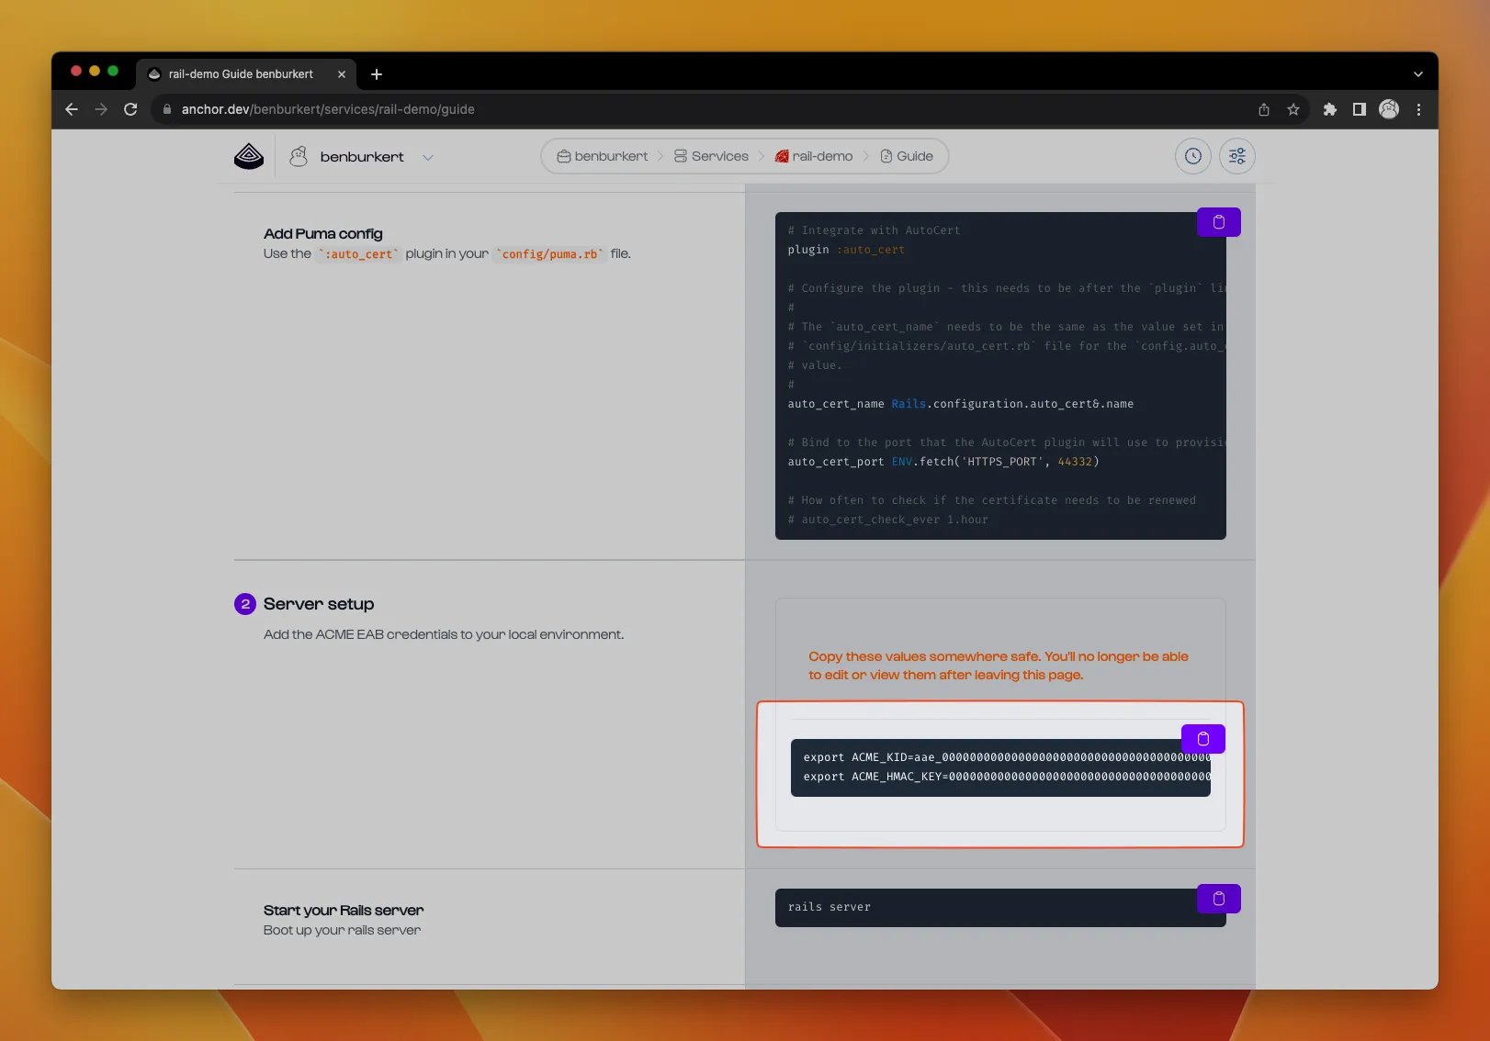The image size is (1490, 1041).
Task: Copy the ACME credentials export block
Action: click(x=1202, y=739)
